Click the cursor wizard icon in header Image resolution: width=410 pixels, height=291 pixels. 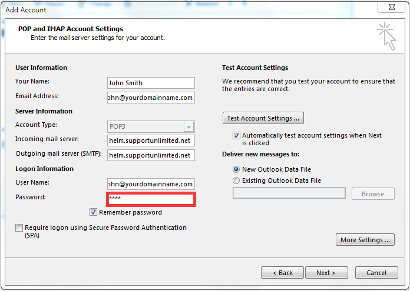pyautogui.click(x=386, y=36)
